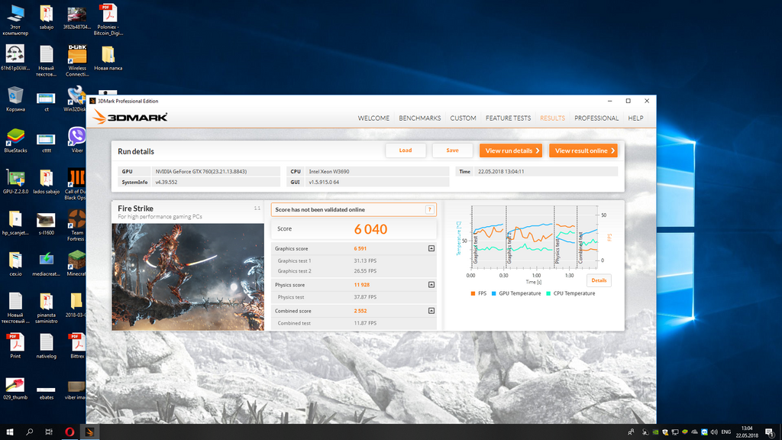This screenshot has width=782, height=440.
Task: Collapse the Combined score section
Action: pyautogui.click(x=431, y=311)
